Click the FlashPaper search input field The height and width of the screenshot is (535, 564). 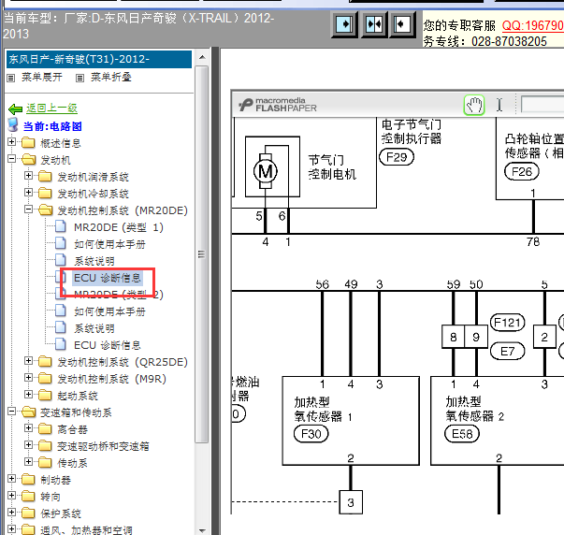[542, 105]
